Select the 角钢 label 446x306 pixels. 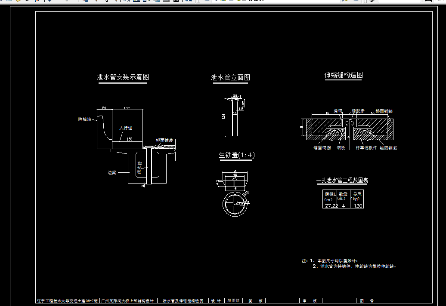click(338, 111)
